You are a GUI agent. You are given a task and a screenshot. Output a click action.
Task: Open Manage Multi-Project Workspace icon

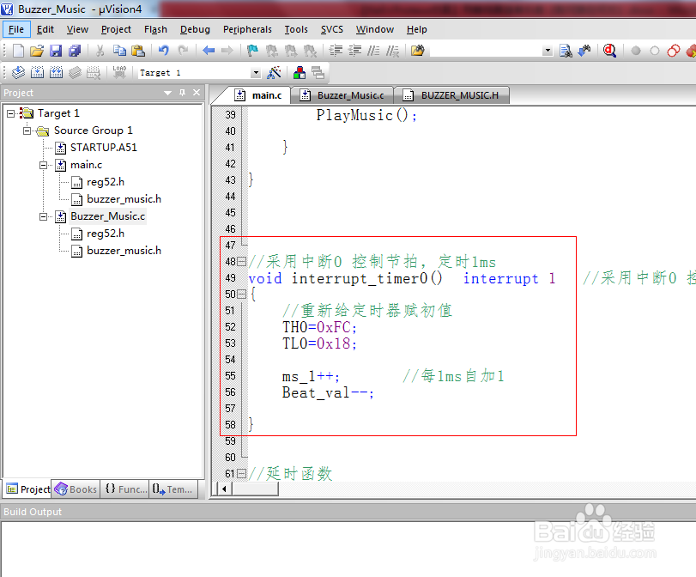[x=318, y=72]
